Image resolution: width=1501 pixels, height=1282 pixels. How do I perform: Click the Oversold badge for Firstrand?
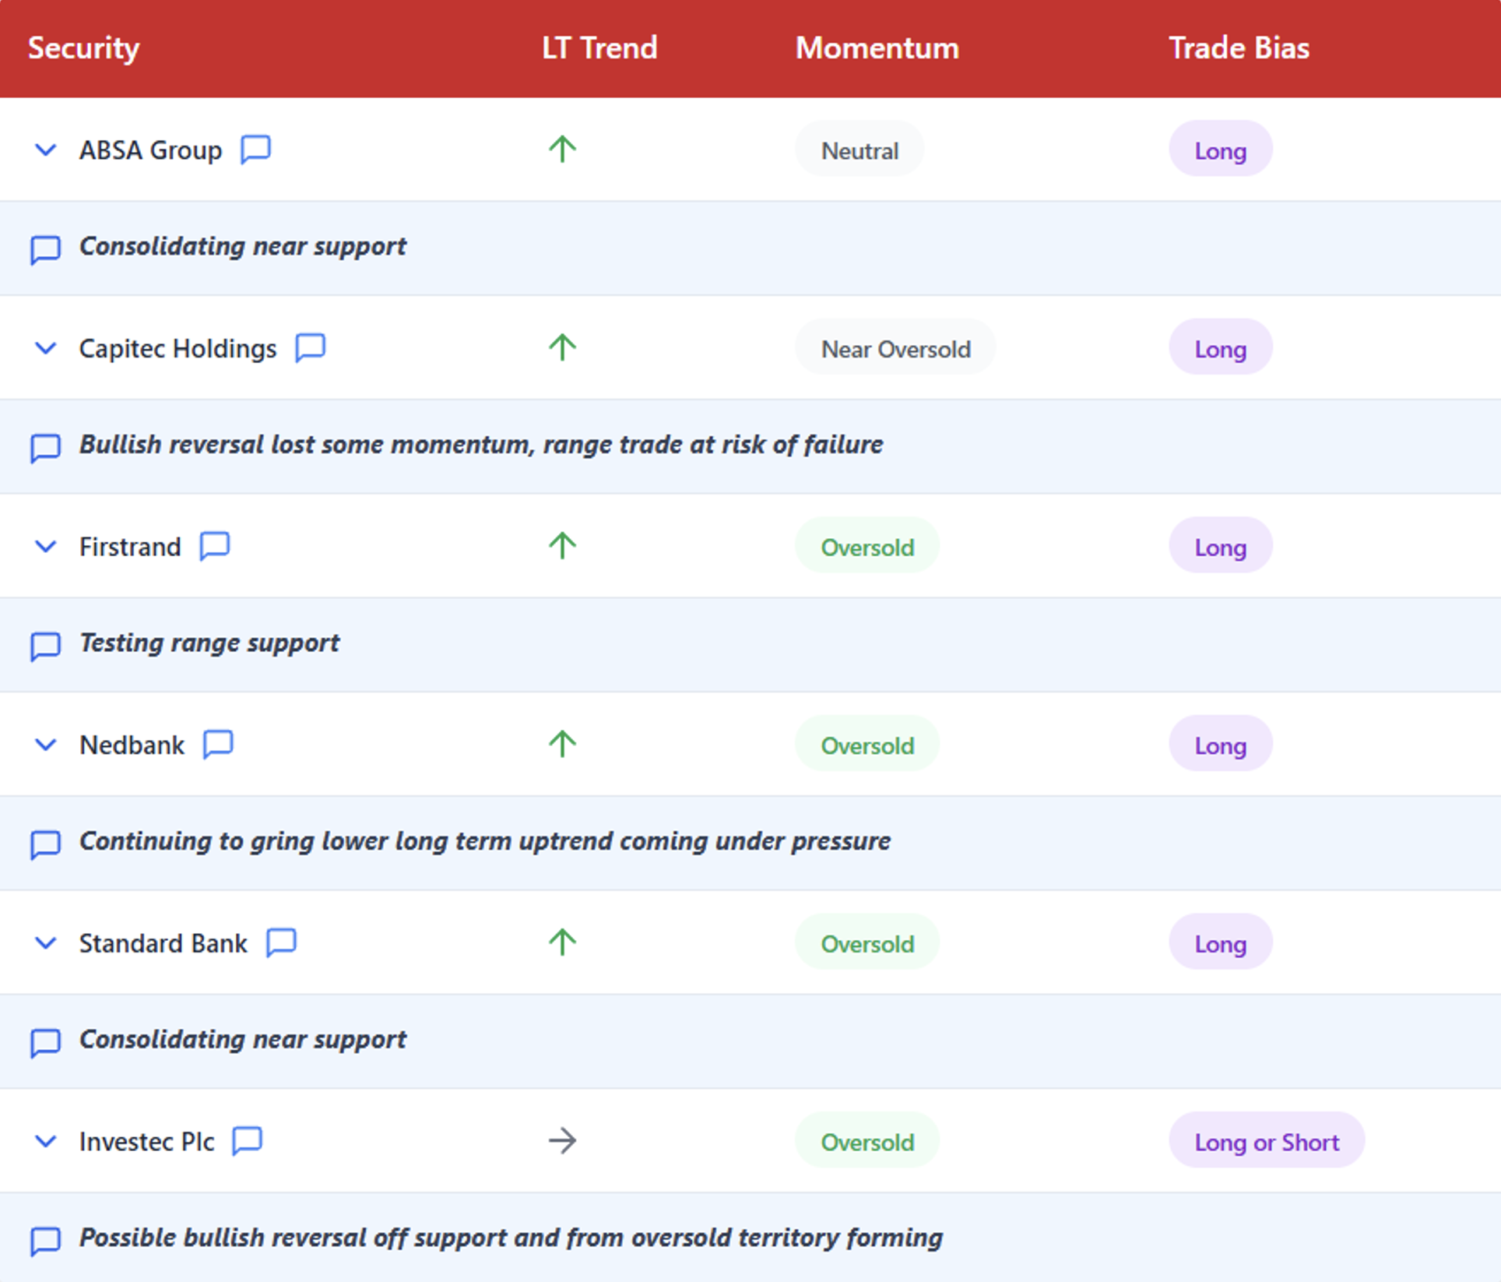click(867, 546)
